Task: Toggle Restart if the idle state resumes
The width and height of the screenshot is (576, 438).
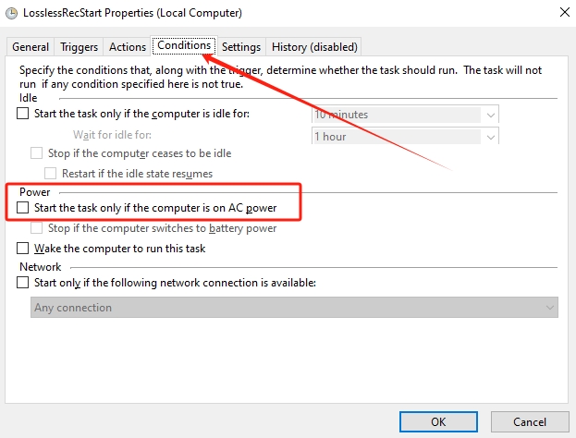Action: [x=50, y=174]
